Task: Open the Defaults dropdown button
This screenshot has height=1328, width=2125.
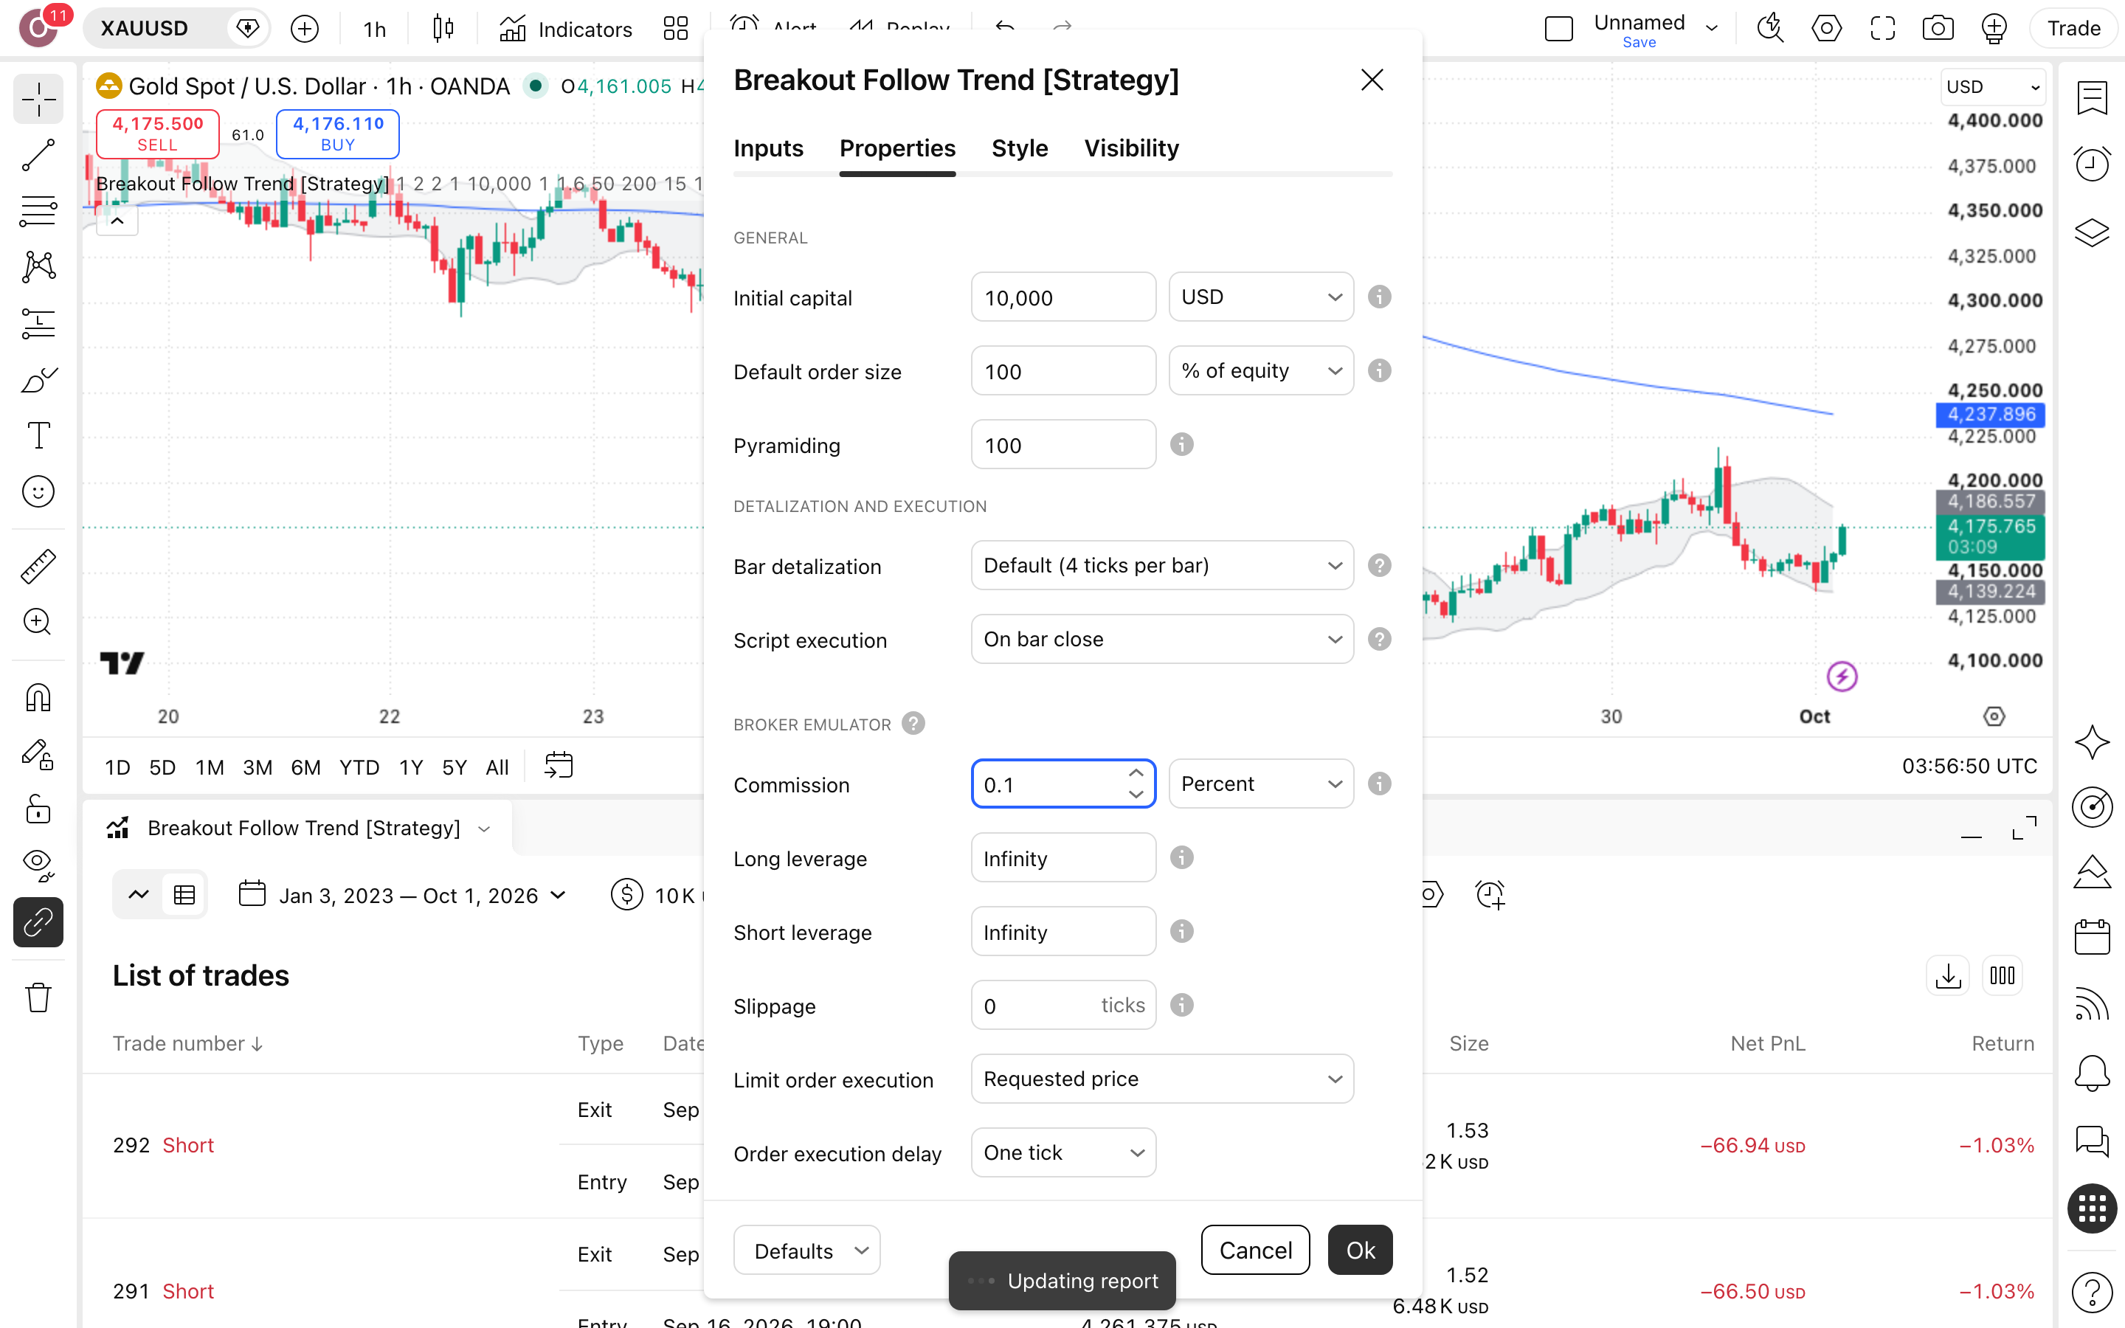Action: point(807,1250)
